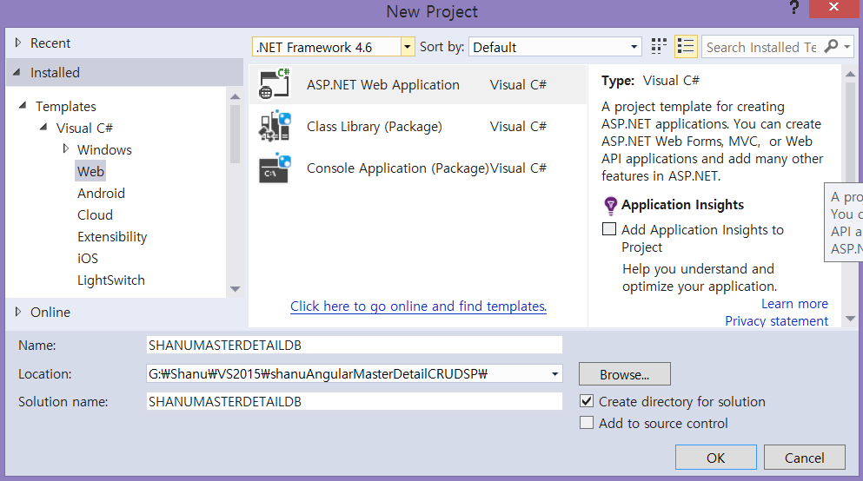This screenshot has width=863, height=481.
Task: Select the Cloud template category
Action: [95, 215]
